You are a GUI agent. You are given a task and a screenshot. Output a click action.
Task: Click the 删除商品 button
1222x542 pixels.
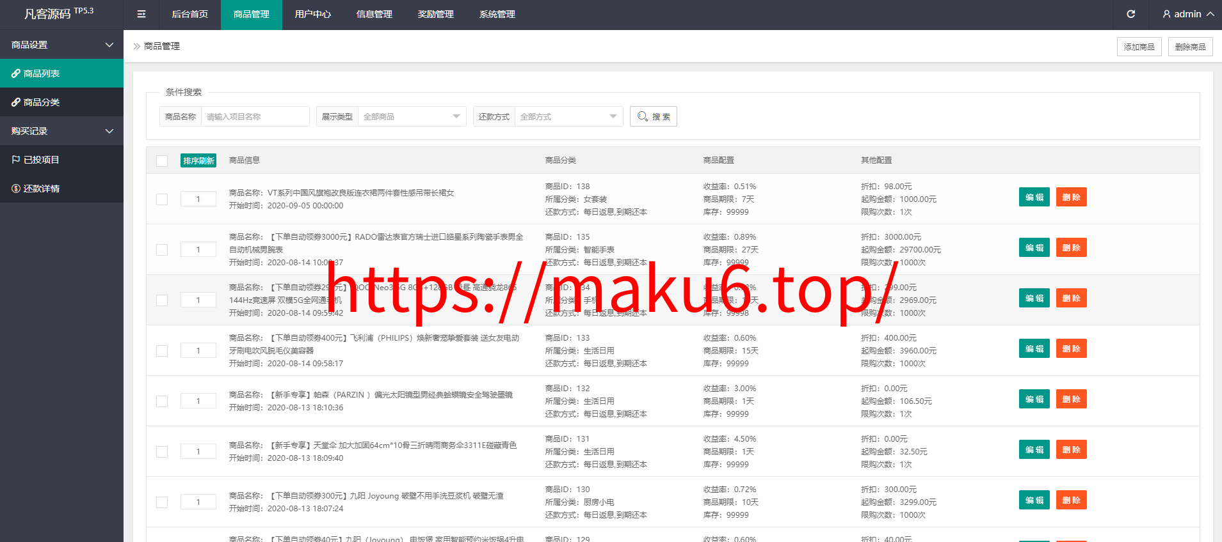pos(1191,47)
